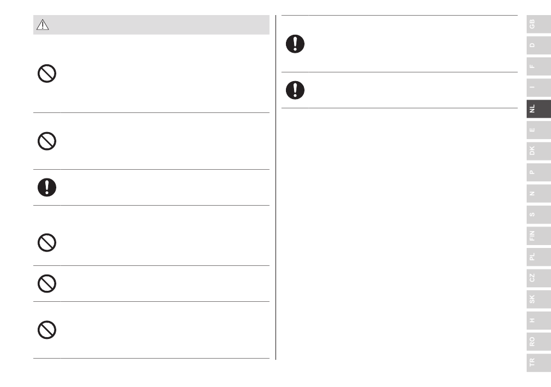Open the DK language tab
The image size is (551, 387).
[539, 151]
